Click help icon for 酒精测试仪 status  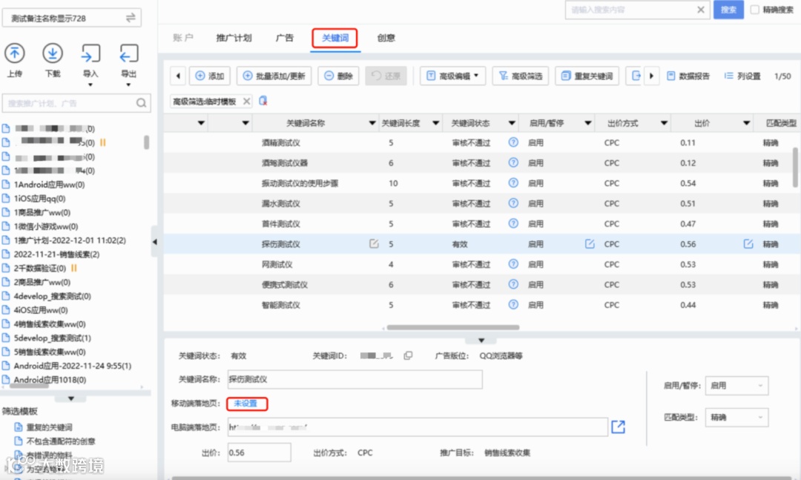[x=513, y=142]
